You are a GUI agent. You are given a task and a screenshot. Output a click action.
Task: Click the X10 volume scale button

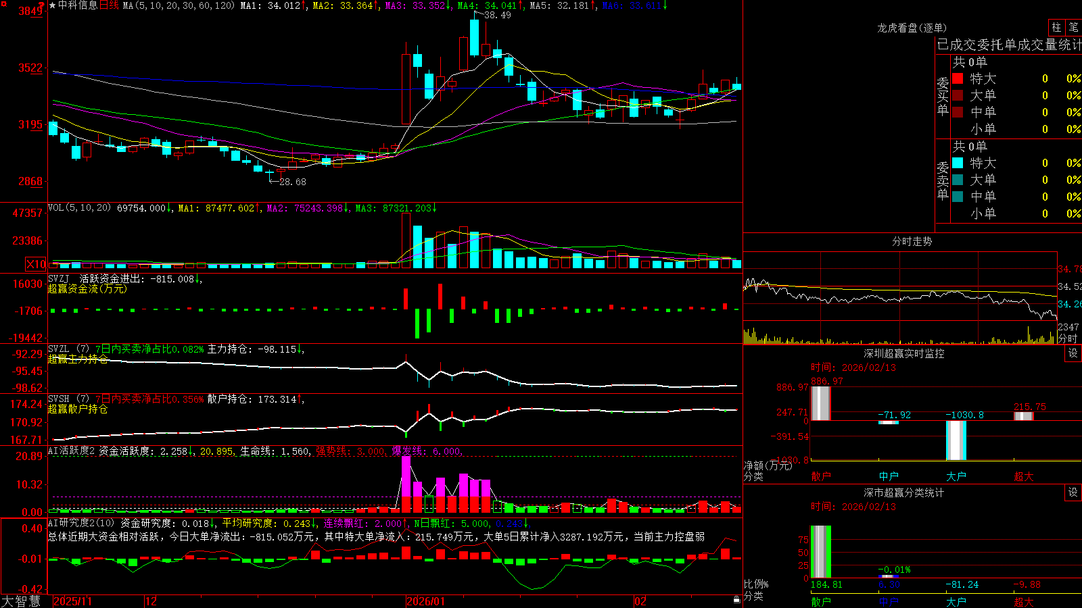(x=36, y=264)
